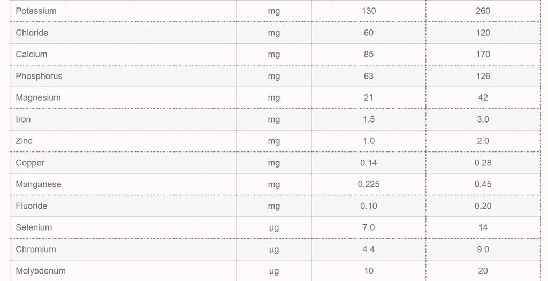Viewport: 548px width, 281px height.
Task: Select the mg unit cell for Iron
Action: 273,119
